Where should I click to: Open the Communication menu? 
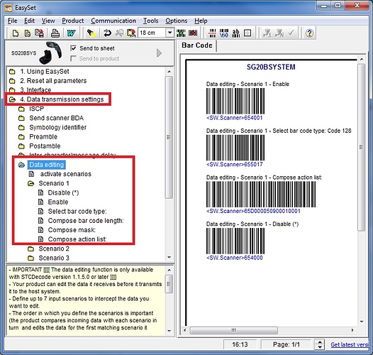113,21
